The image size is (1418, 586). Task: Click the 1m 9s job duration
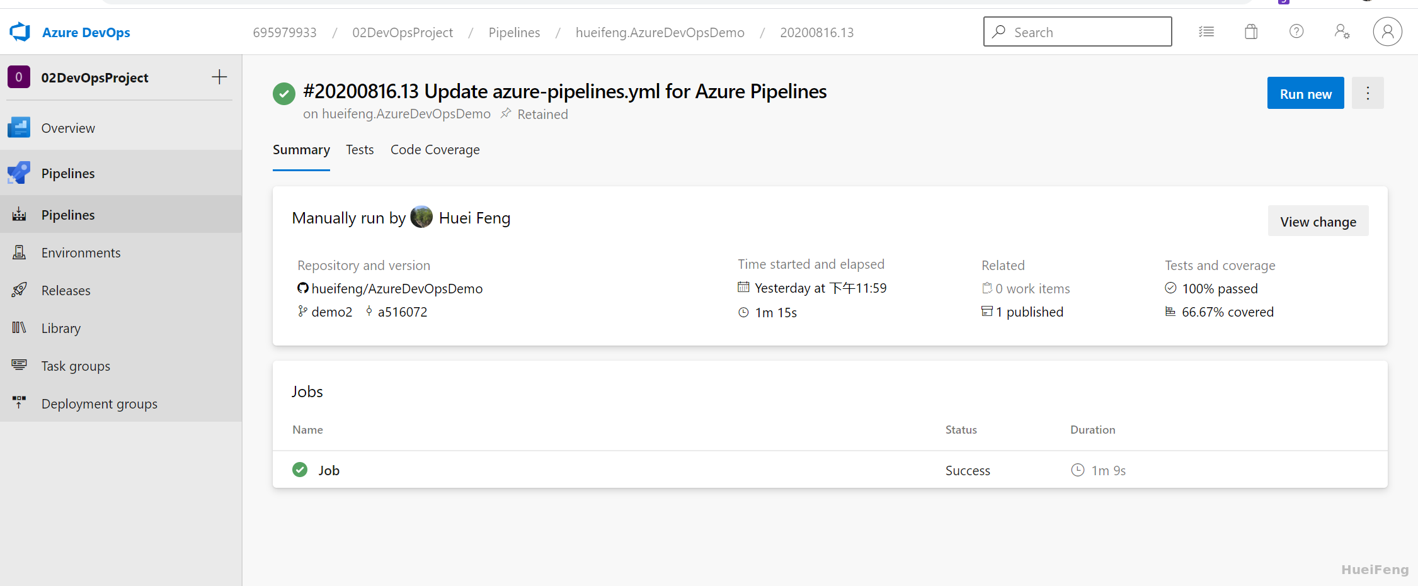tap(1108, 470)
